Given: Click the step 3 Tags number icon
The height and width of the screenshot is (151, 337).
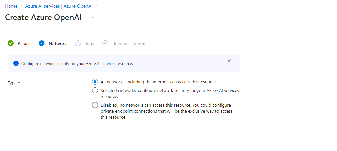Looking at the screenshot, I should (78, 43).
